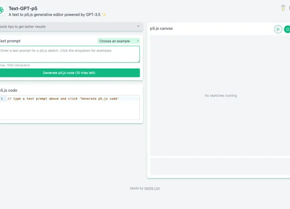Click the 'Text prompt' label
Viewport: 290px width, 209px height.
[10, 41]
